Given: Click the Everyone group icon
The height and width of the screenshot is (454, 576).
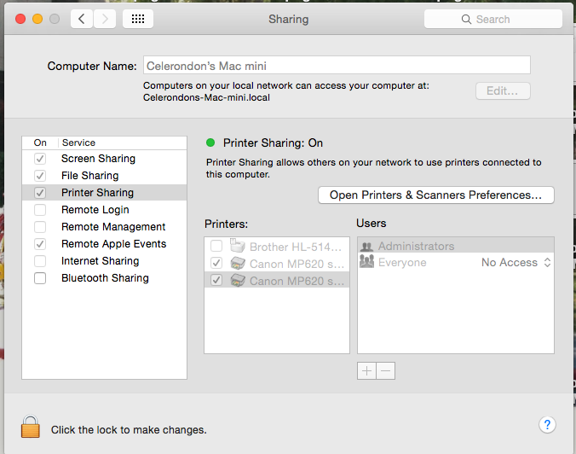Looking at the screenshot, I should [366, 262].
